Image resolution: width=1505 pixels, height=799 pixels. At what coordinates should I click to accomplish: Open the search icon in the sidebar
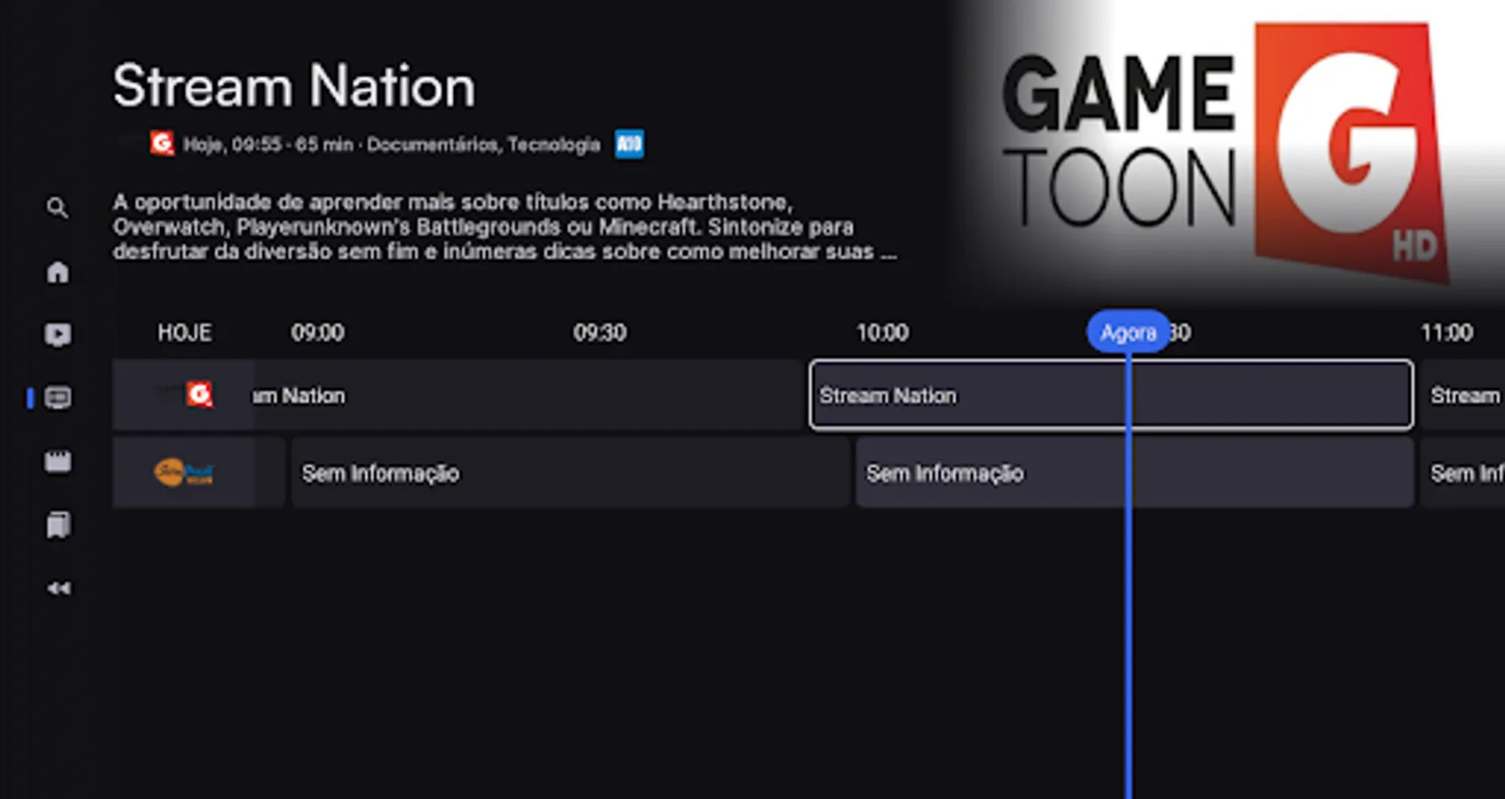[58, 208]
